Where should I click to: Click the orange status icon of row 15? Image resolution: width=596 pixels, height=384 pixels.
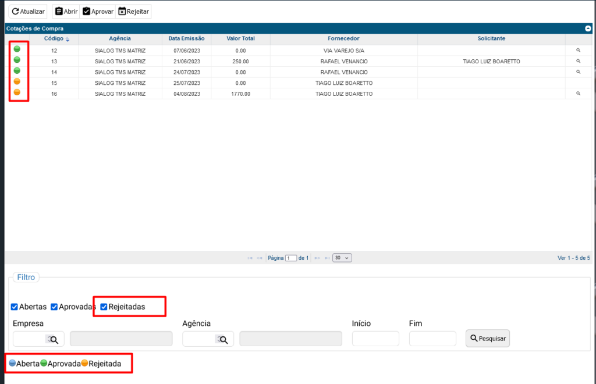pyautogui.click(x=17, y=81)
